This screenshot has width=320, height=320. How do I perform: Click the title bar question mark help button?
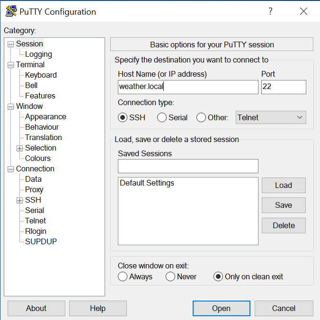tap(270, 11)
